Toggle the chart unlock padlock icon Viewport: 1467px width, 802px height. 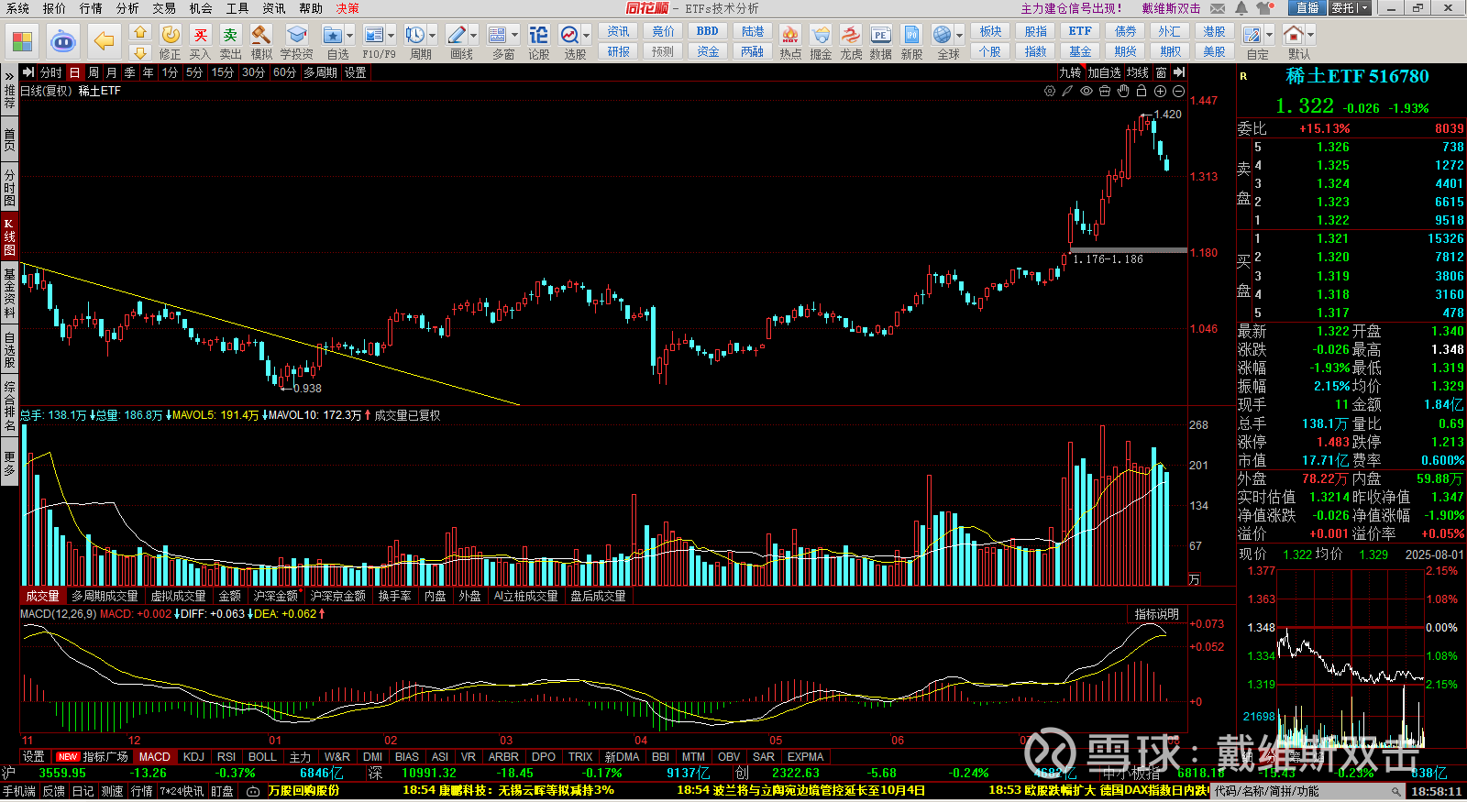tap(1142, 92)
